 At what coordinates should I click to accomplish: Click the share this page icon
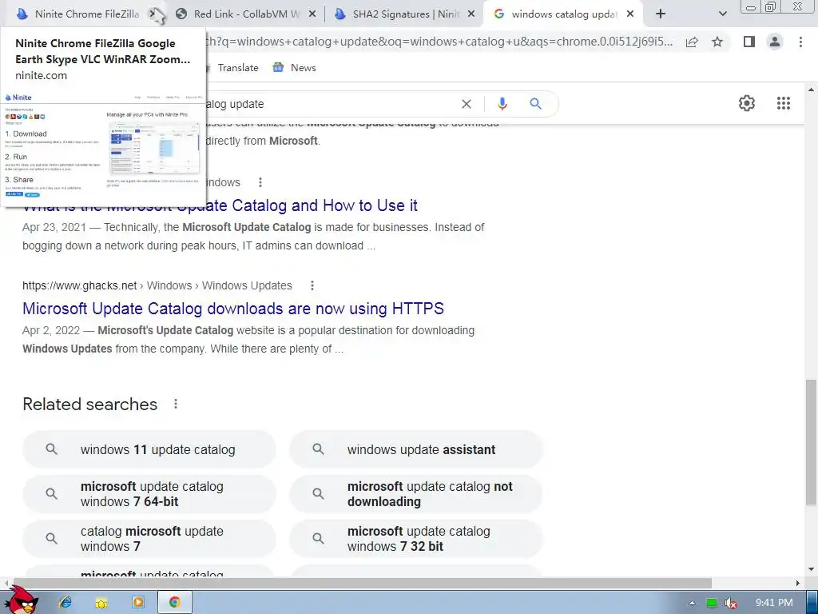(692, 42)
